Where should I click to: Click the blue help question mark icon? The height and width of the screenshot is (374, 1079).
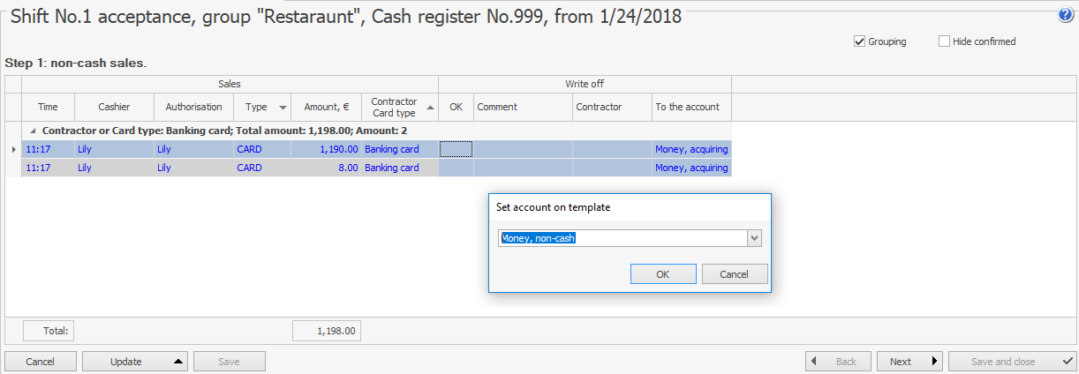click(1065, 14)
